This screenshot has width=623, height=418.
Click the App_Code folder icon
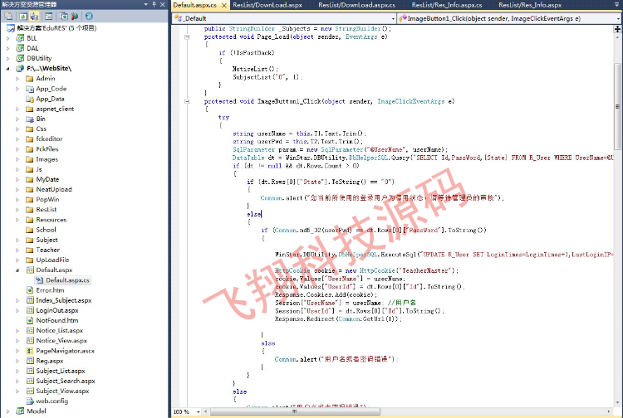coord(29,89)
